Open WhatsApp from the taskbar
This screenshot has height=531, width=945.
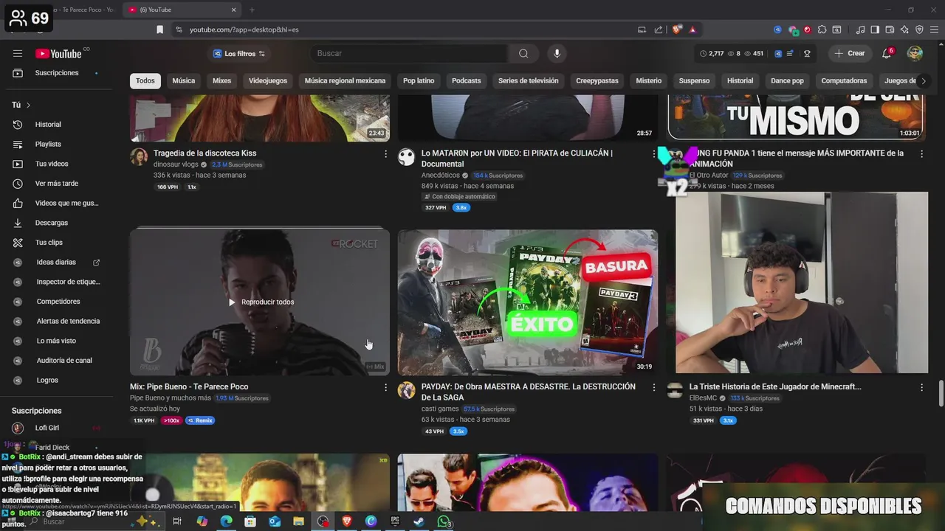coord(443,521)
